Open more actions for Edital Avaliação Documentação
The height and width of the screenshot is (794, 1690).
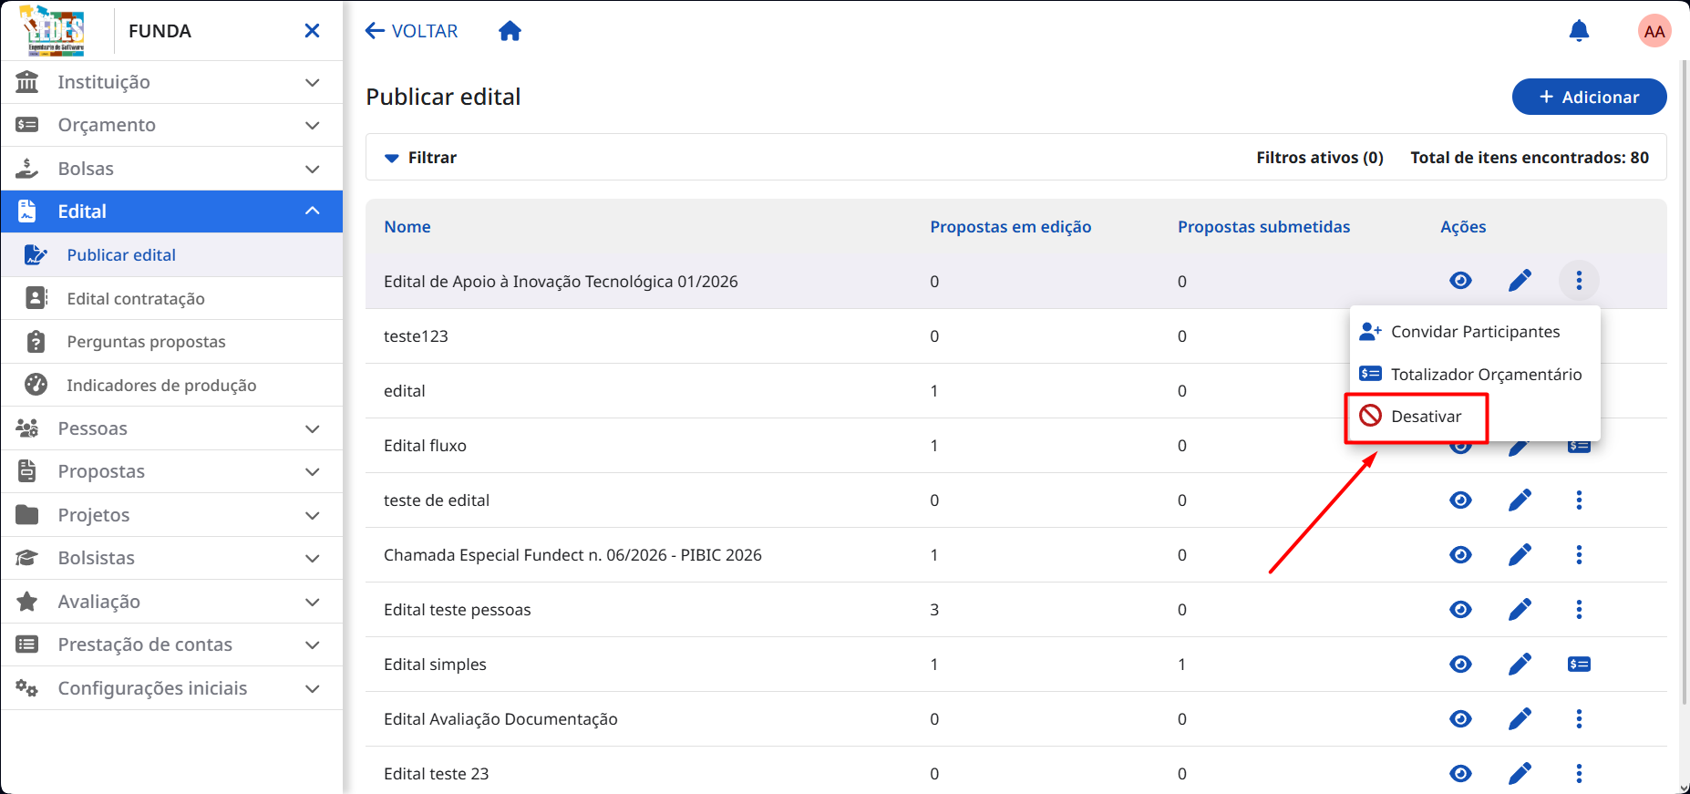click(x=1579, y=718)
